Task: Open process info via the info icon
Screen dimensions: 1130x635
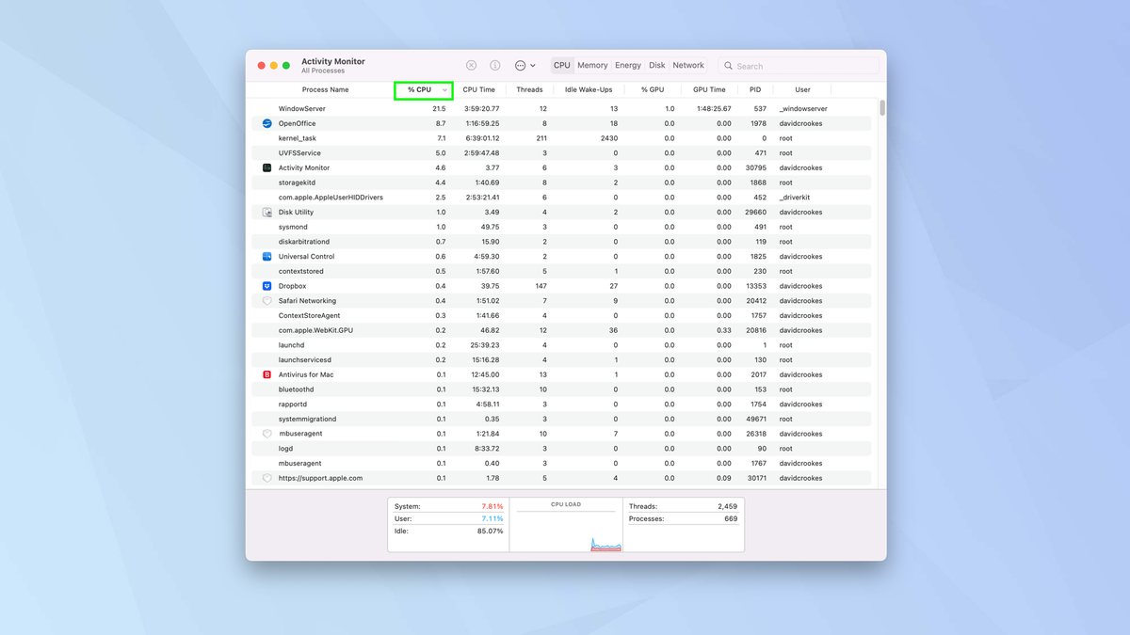Action: point(494,65)
